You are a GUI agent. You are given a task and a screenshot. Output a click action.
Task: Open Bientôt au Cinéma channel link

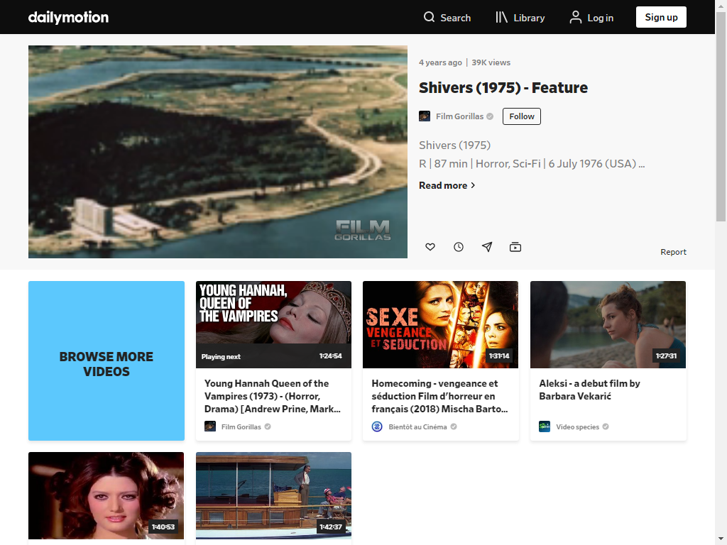[417, 426]
